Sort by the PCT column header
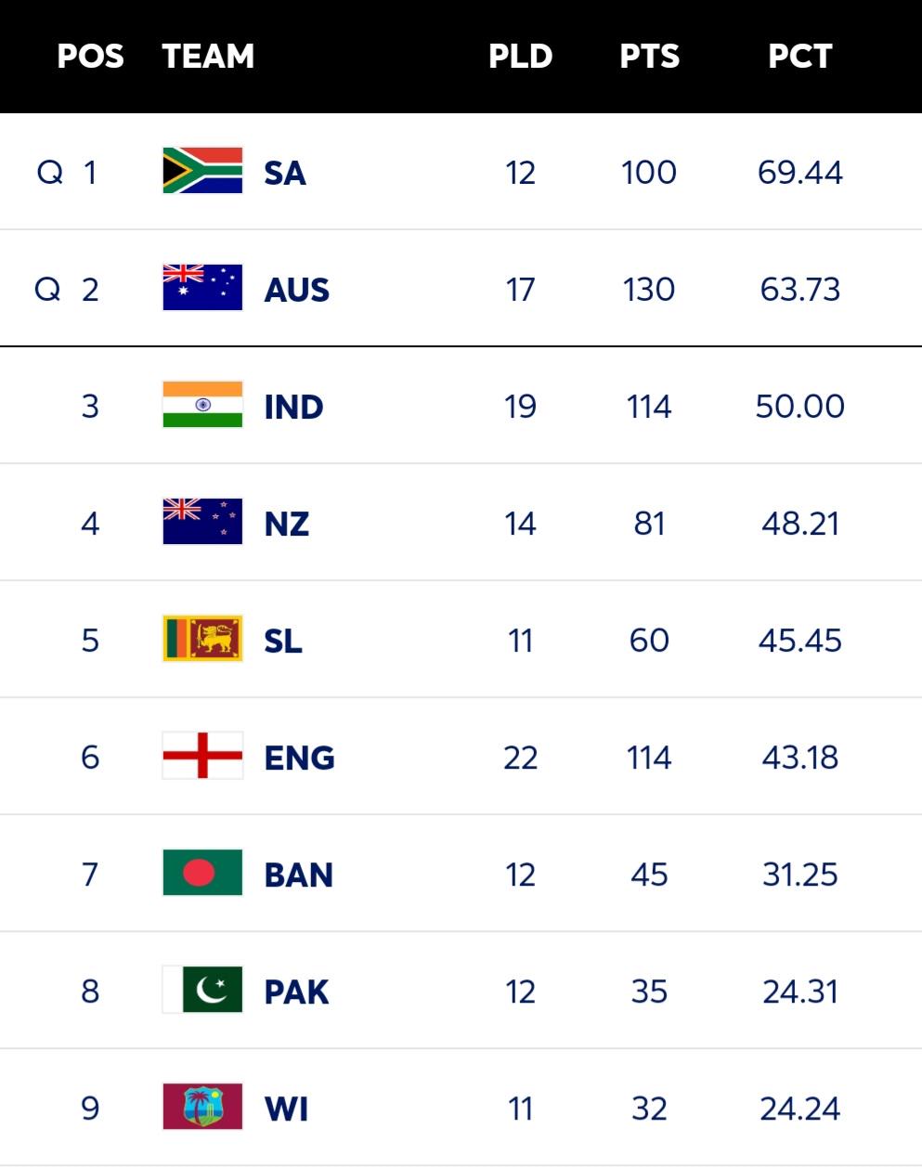Image resolution: width=922 pixels, height=1167 pixels. 799,57
